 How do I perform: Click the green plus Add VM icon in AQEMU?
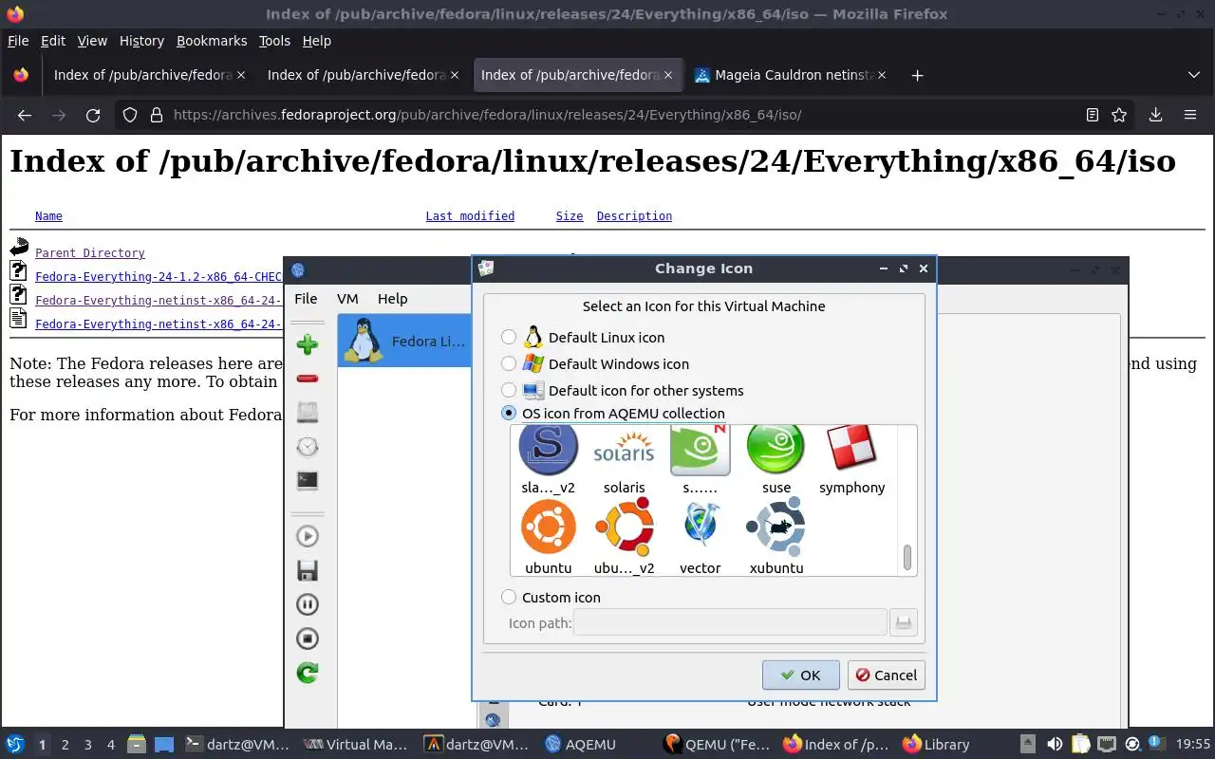click(x=307, y=344)
